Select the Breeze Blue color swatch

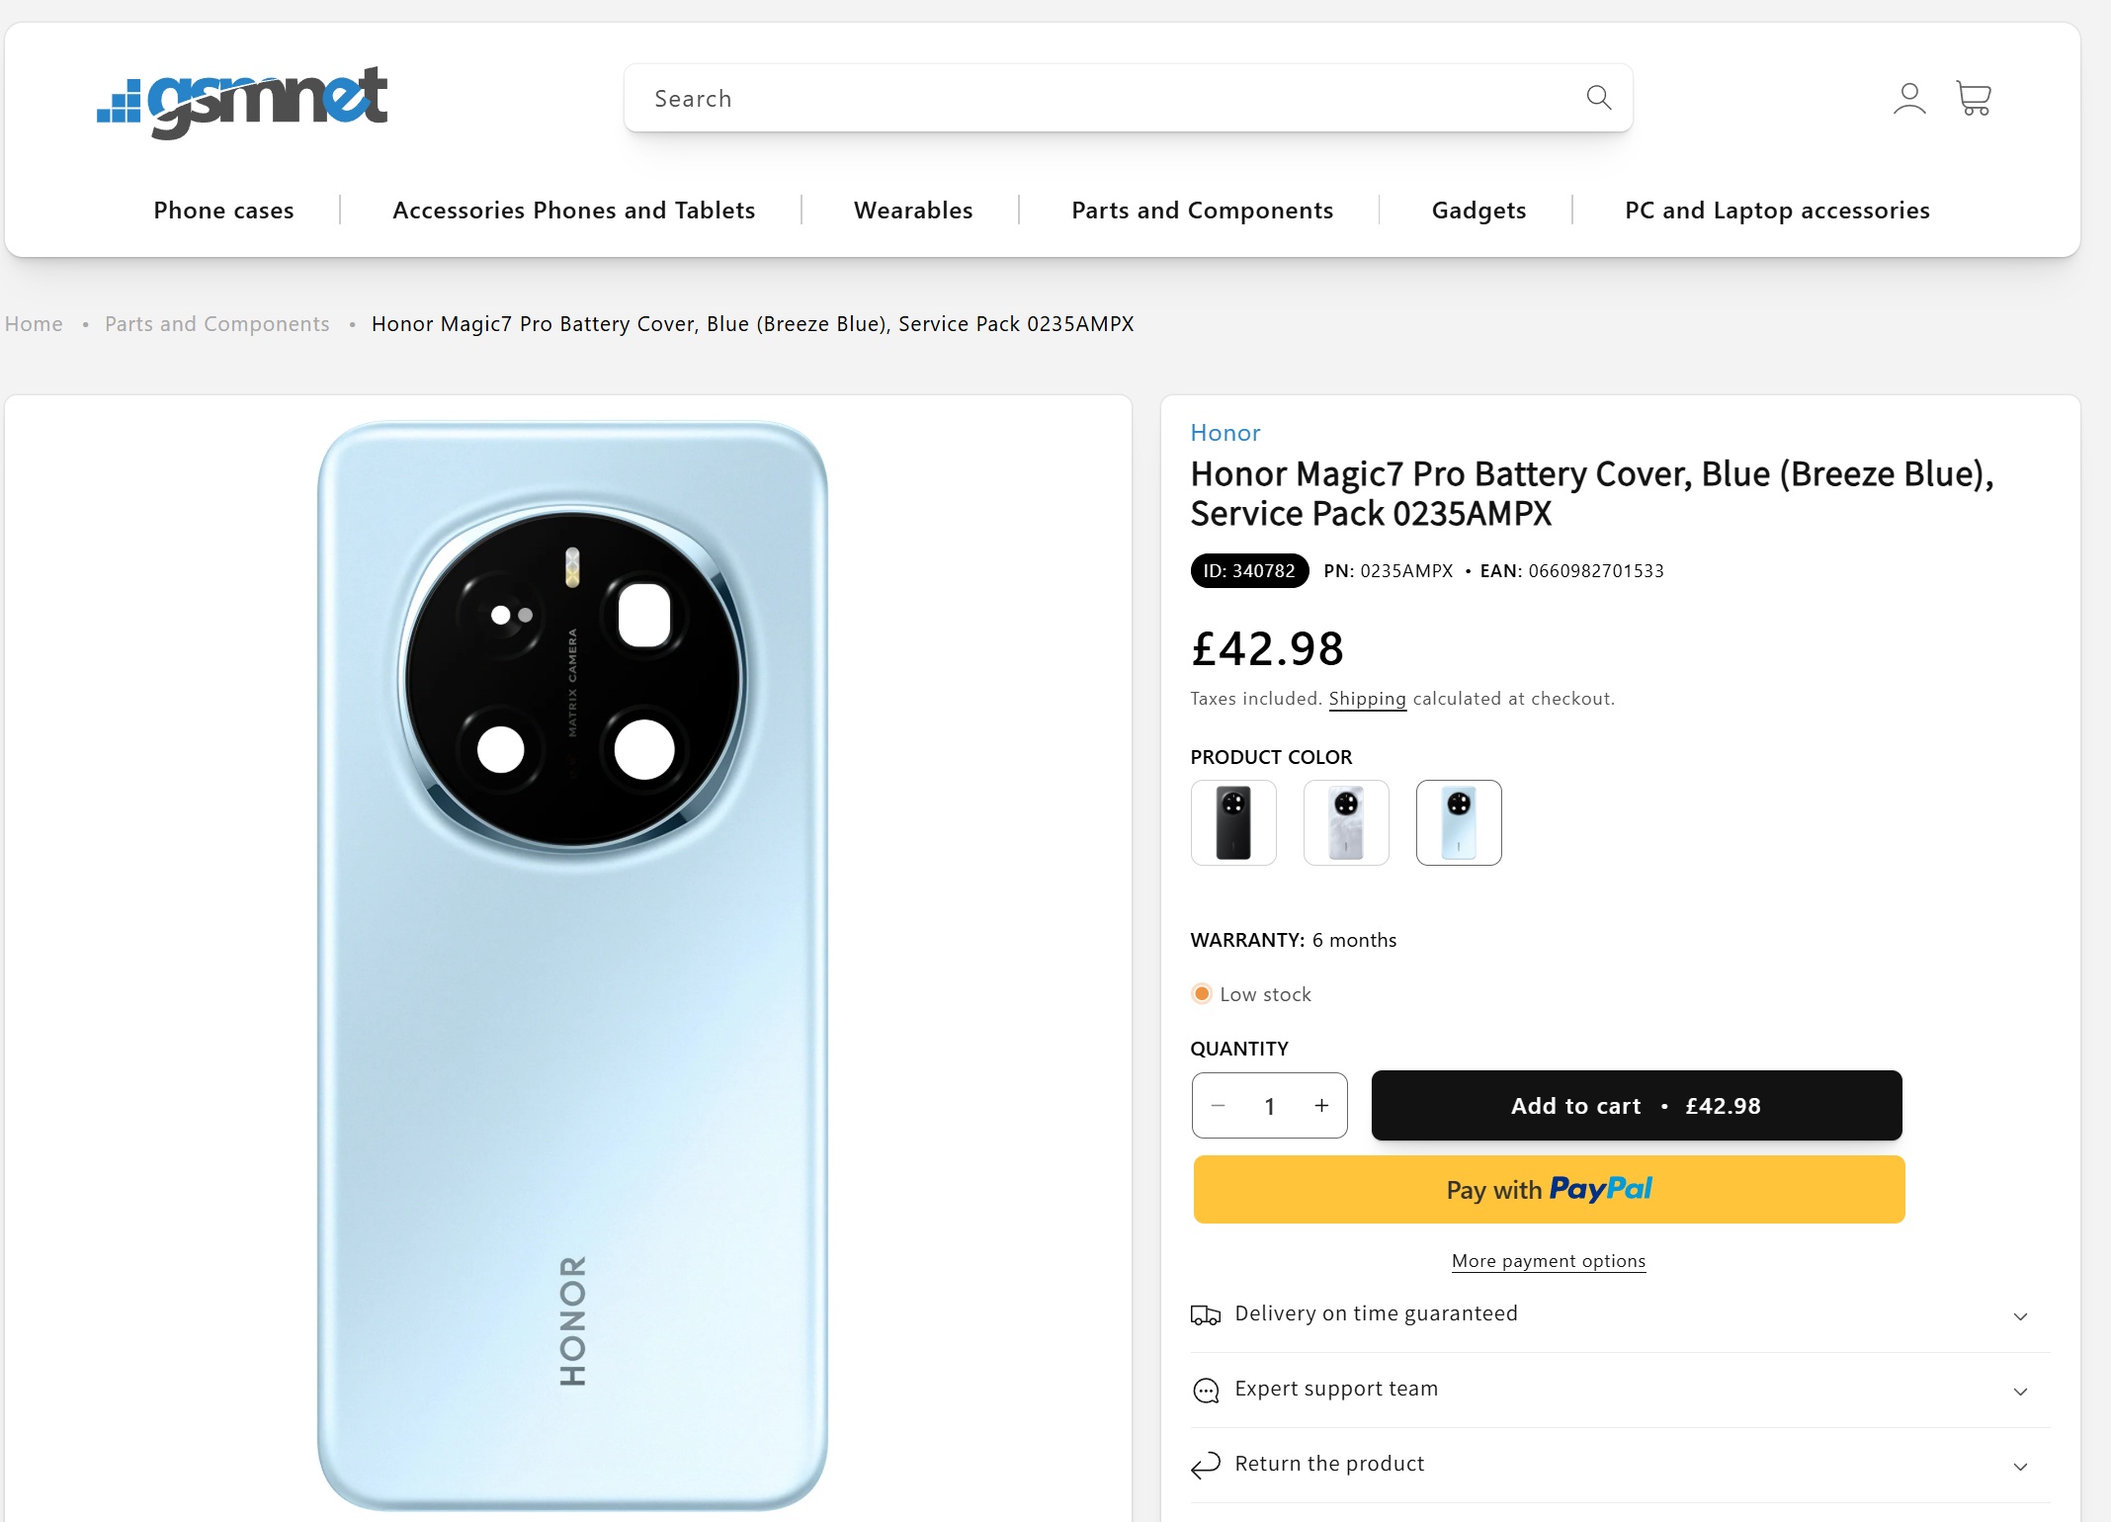coord(1459,822)
